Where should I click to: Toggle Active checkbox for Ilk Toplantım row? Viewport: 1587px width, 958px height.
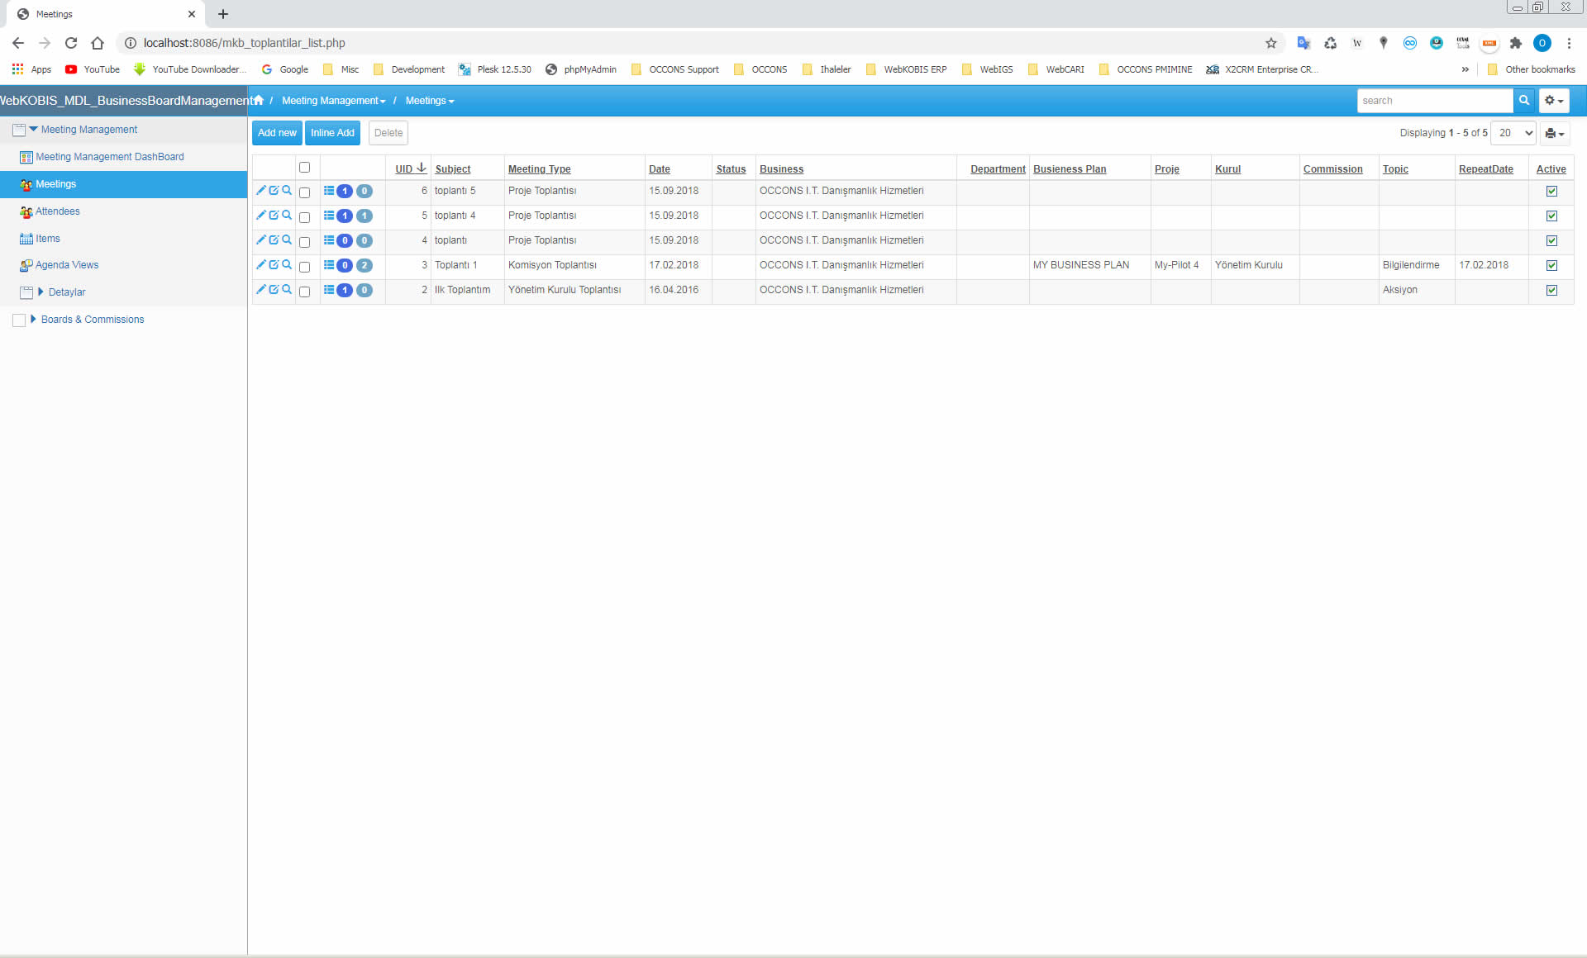(x=1551, y=290)
